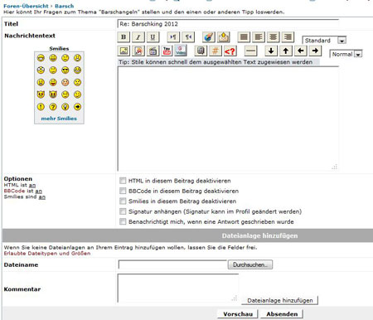Go to Foren-Übersicht breadcrumb link
This screenshot has width=373, height=320.
pos(26,6)
